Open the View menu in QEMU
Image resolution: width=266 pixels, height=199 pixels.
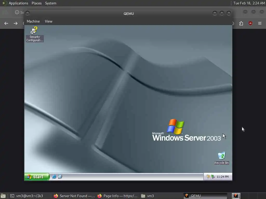click(49, 21)
